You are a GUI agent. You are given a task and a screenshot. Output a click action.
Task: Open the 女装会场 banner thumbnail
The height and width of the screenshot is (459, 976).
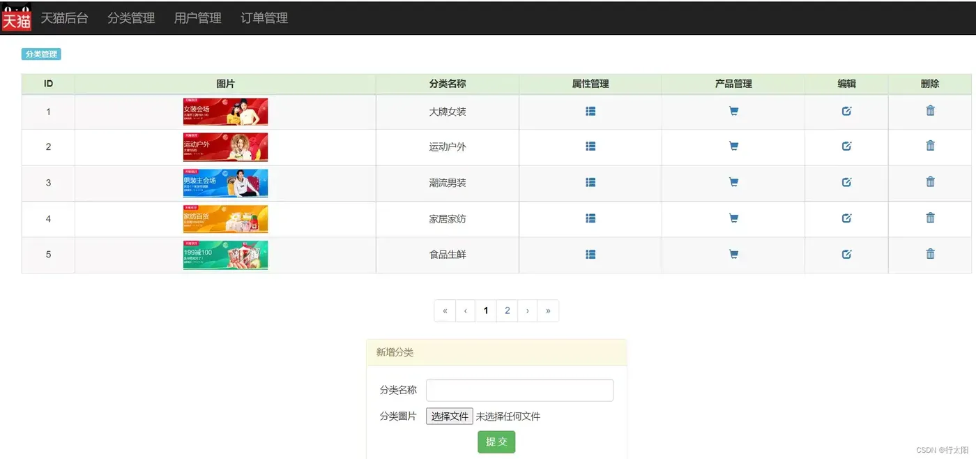[x=225, y=112]
